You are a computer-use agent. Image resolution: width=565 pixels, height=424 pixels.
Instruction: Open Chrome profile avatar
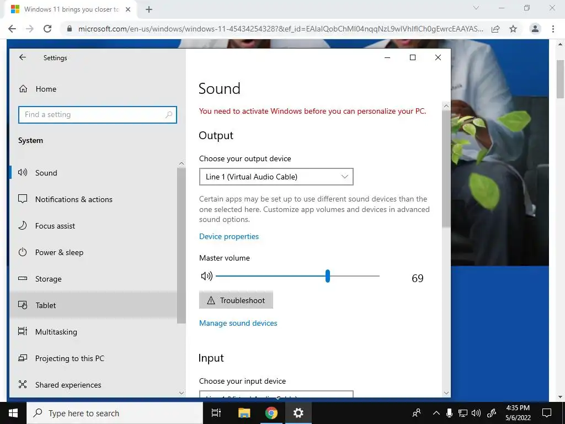coord(535,29)
